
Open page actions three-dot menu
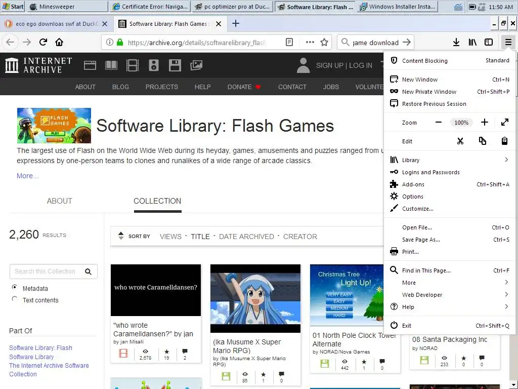(x=310, y=43)
